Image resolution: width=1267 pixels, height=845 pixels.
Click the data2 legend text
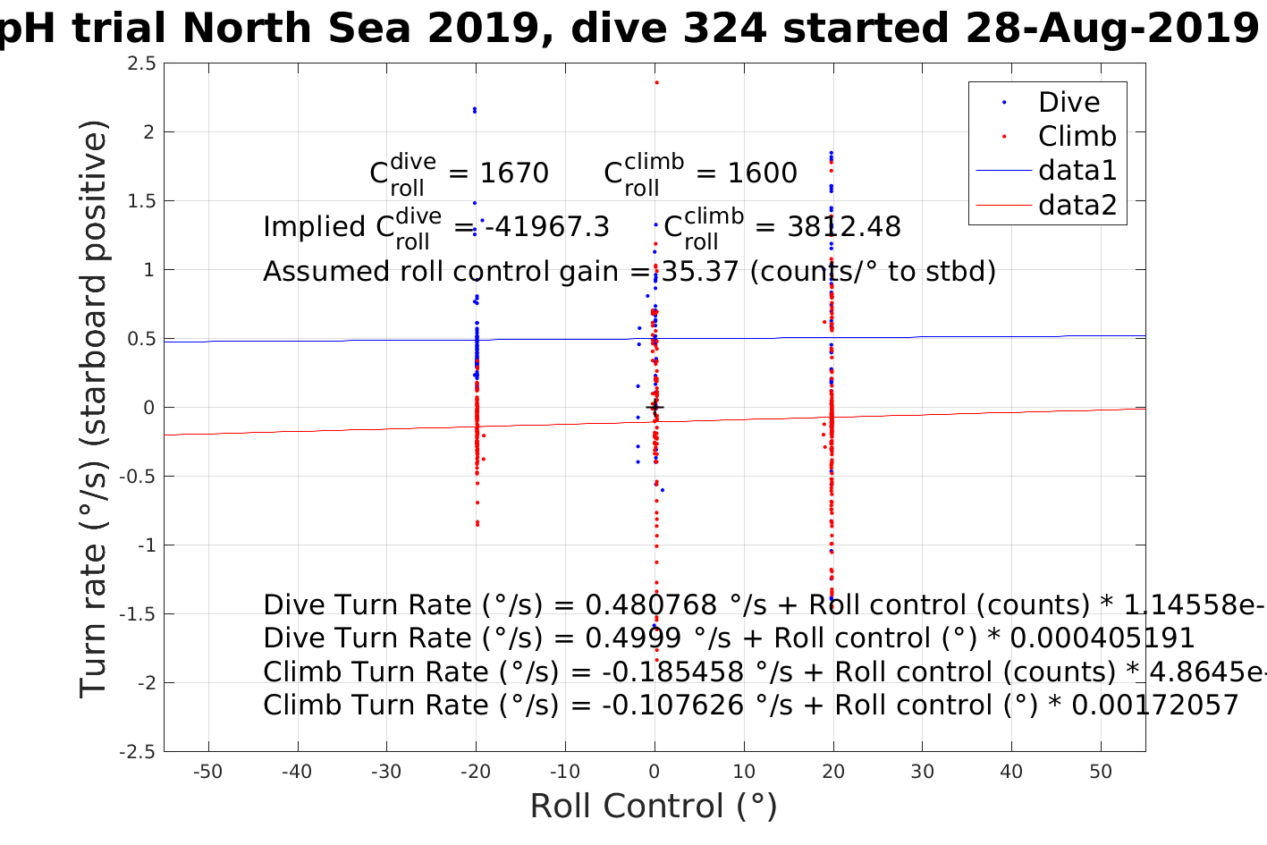[1077, 206]
